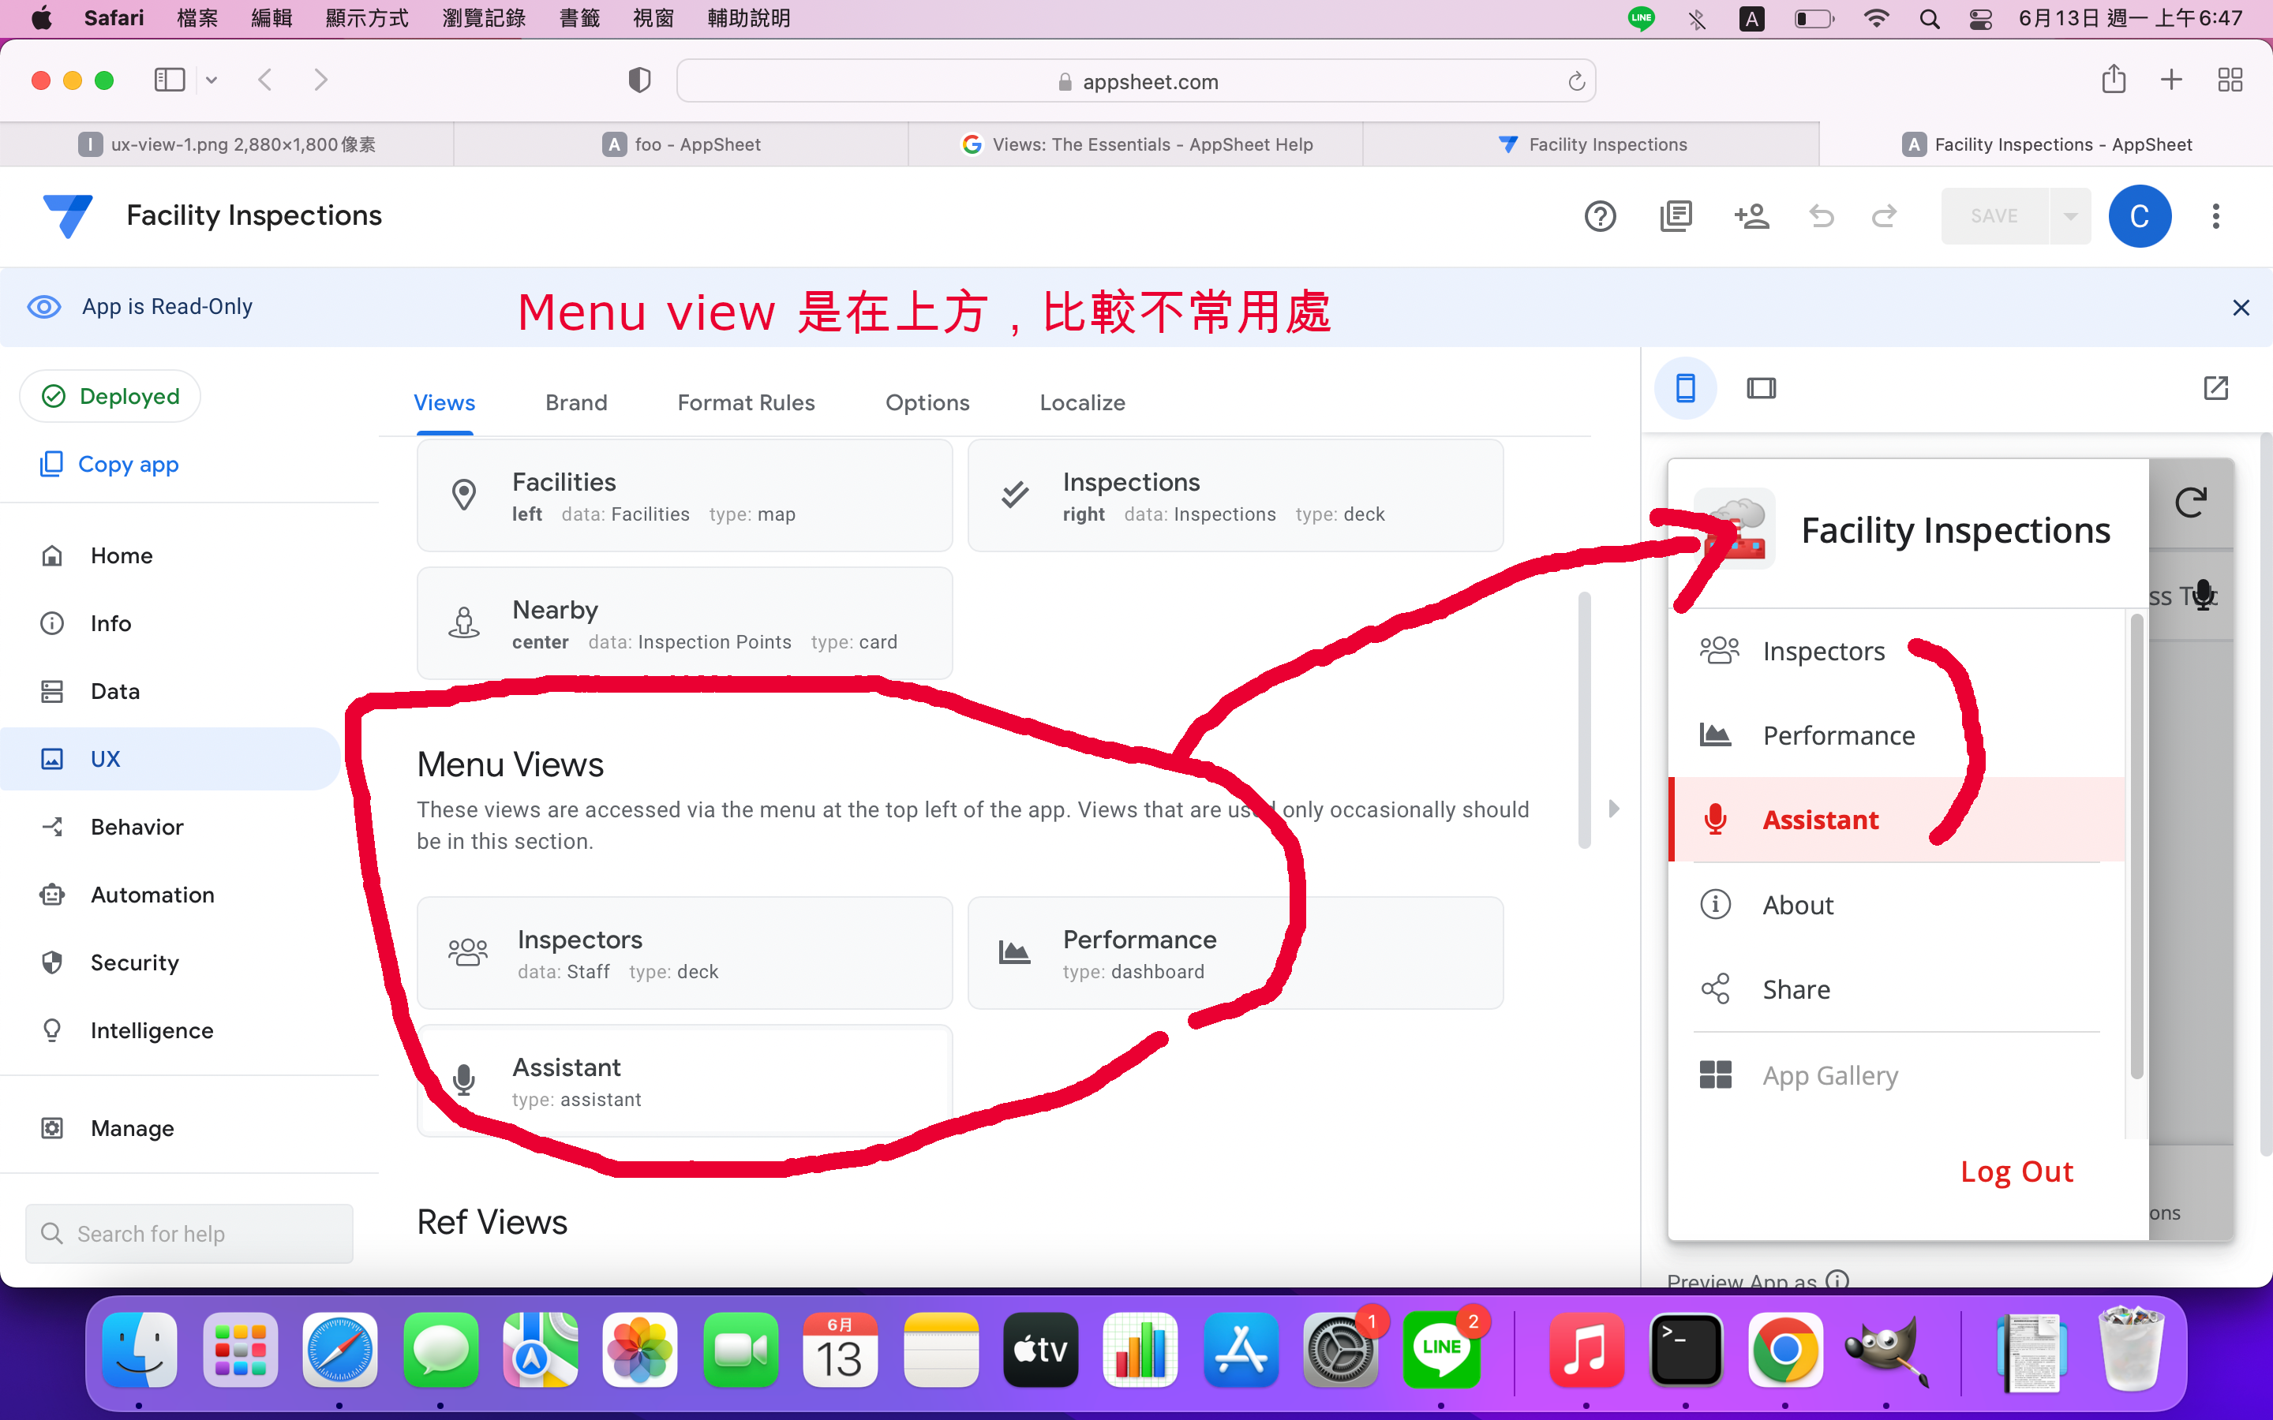The width and height of the screenshot is (2273, 1420).
Task: Switch to the Brand tab
Action: coord(576,403)
